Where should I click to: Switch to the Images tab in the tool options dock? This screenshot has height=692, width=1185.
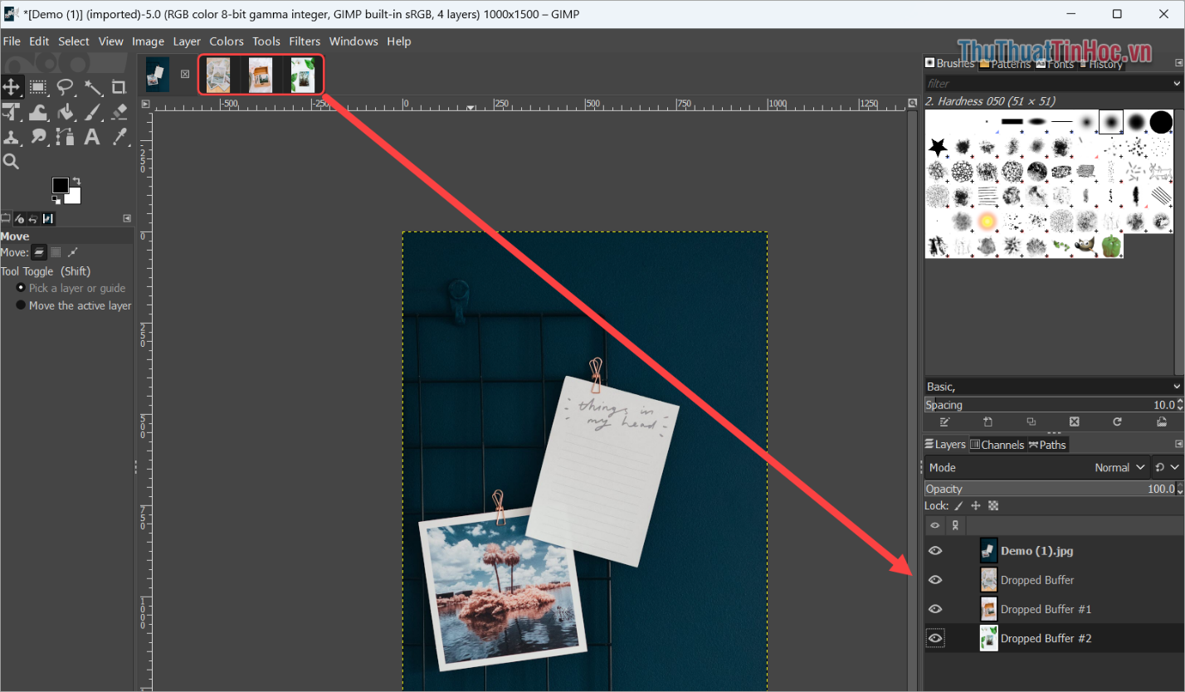tap(47, 218)
